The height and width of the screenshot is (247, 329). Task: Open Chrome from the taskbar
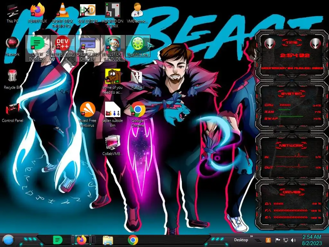point(133,240)
